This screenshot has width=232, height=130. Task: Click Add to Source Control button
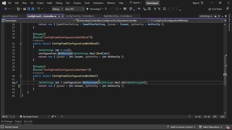pos(181,127)
